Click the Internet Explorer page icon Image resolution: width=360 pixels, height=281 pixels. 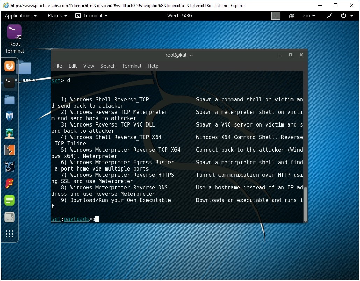click(6, 5)
